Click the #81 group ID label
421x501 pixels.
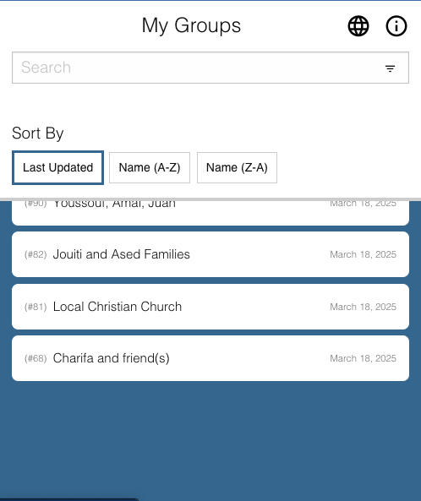pos(36,307)
